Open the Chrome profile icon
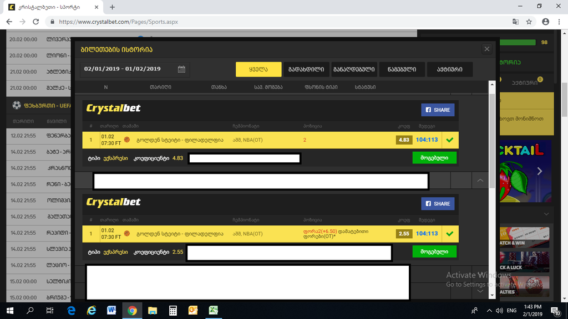 coord(546,22)
